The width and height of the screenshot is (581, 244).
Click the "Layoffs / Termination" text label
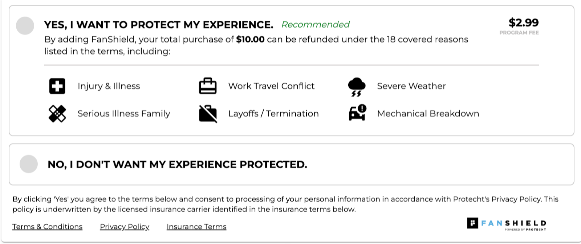pos(273,113)
